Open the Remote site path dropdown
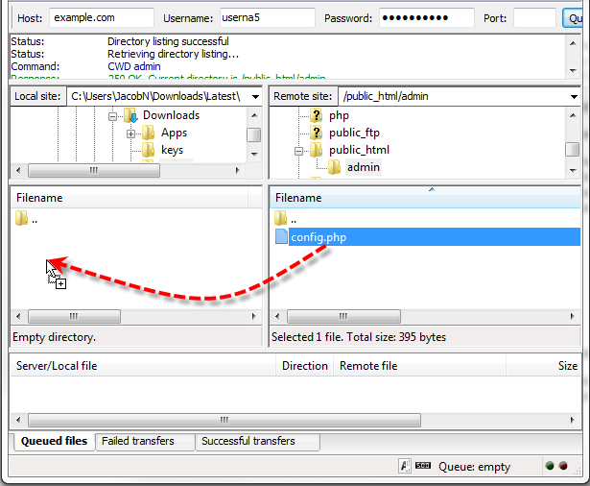 click(x=574, y=97)
